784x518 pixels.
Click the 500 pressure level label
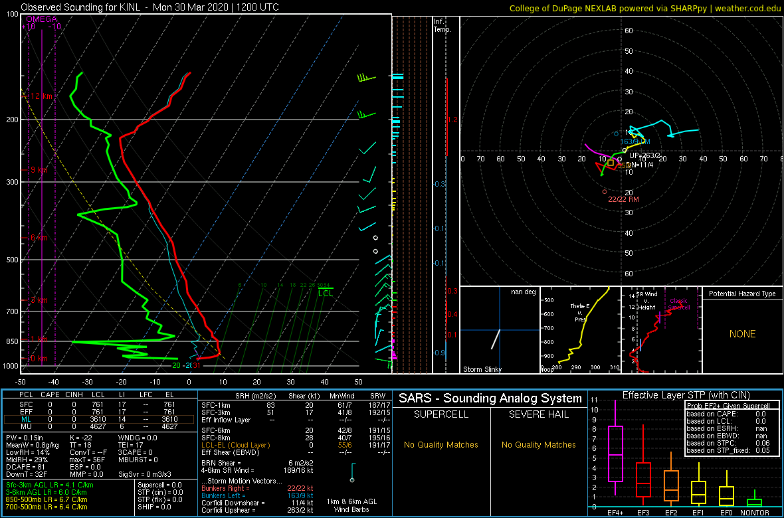tap(11, 260)
